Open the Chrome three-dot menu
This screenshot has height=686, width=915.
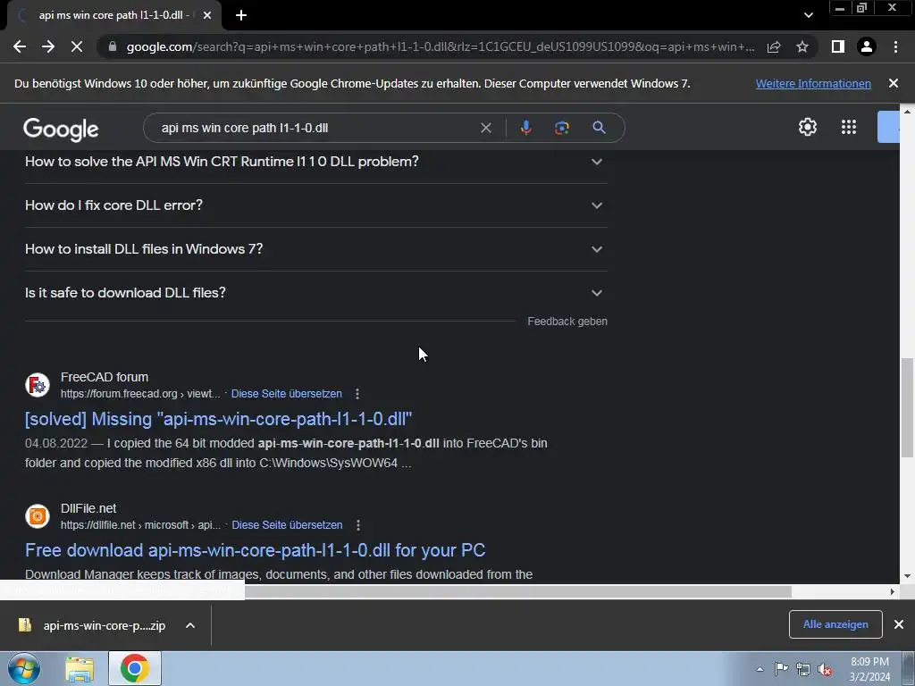[x=895, y=46]
